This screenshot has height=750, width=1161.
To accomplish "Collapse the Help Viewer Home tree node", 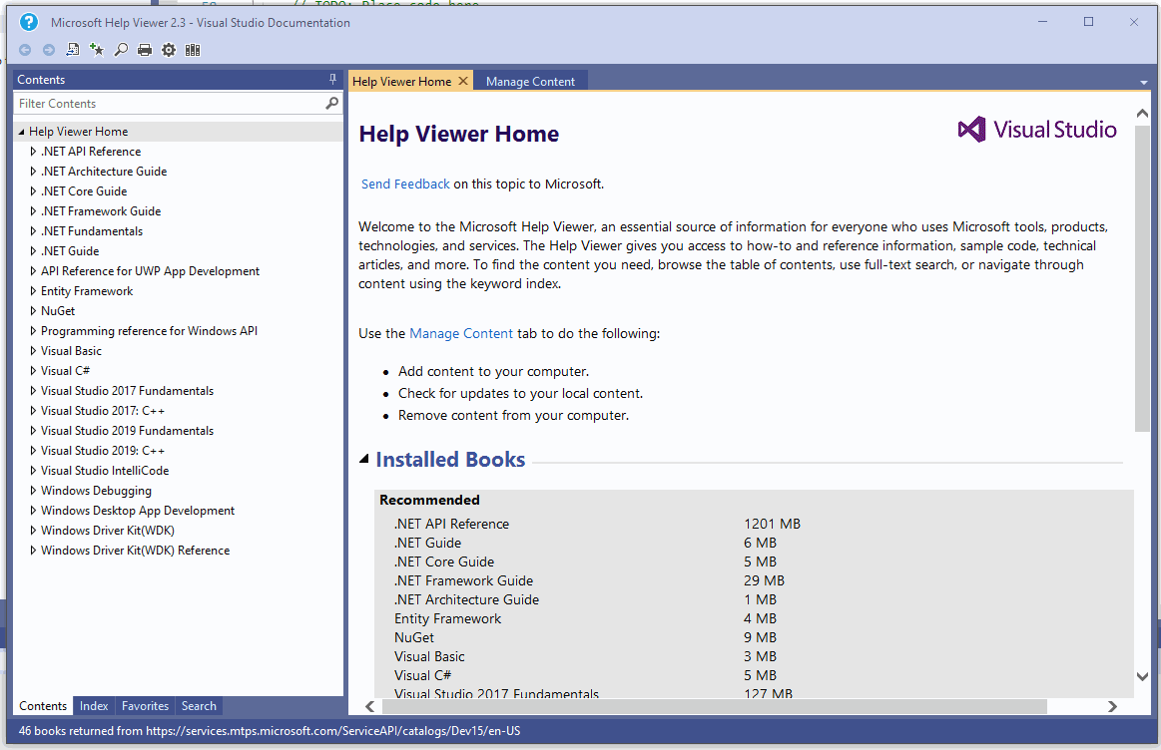I will pos(20,131).
